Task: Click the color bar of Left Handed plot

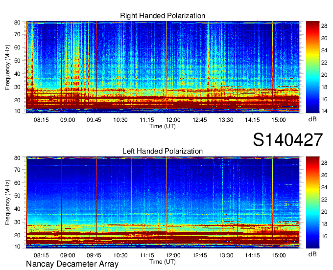Action: [x=312, y=202]
